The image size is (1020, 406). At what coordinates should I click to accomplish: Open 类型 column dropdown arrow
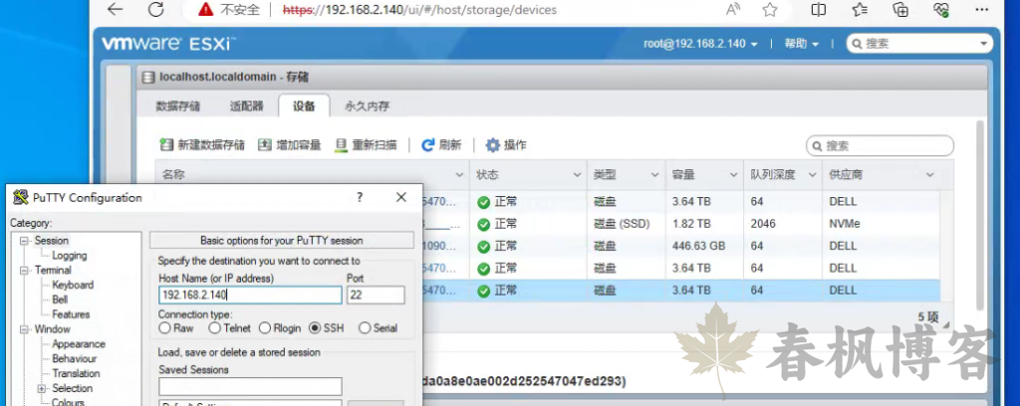point(655,175)
